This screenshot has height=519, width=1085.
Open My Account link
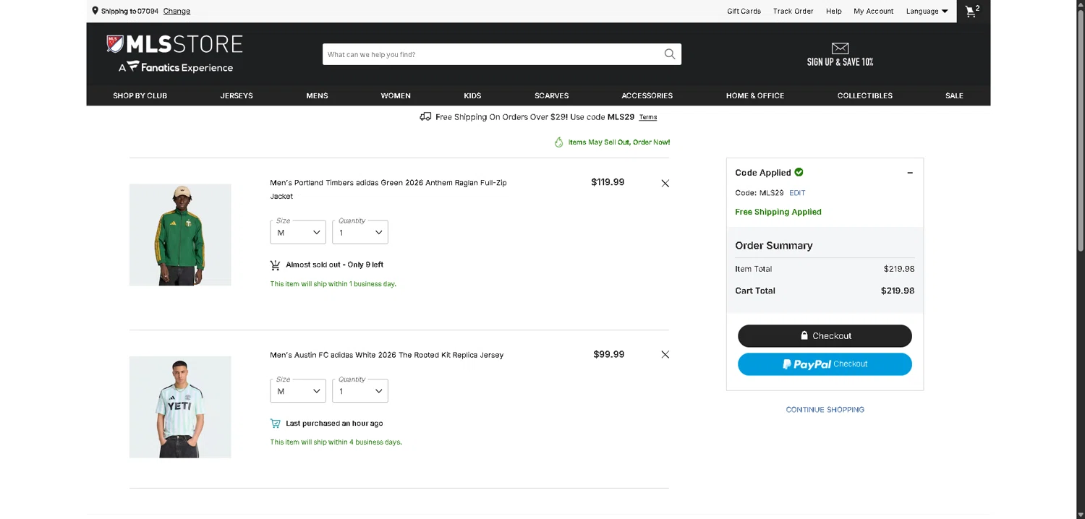tap(874, 11)
